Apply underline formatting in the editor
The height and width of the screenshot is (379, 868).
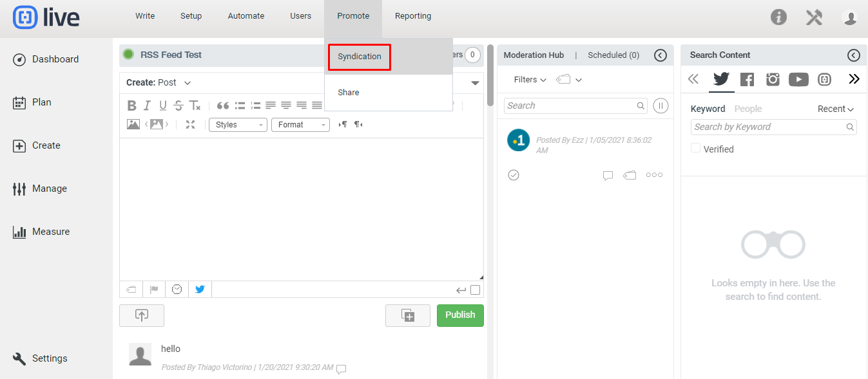162,106
